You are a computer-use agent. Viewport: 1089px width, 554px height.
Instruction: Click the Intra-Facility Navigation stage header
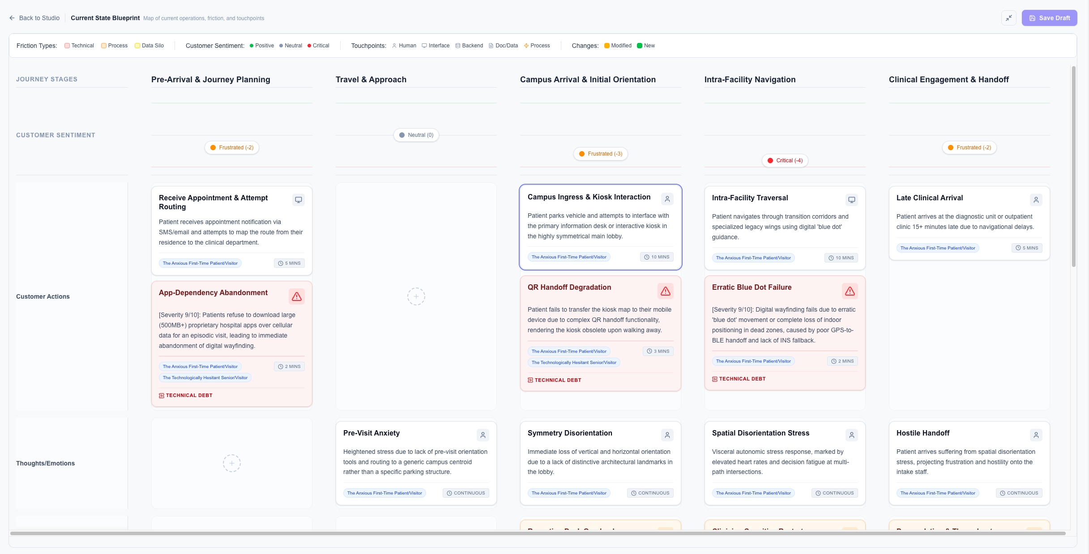750,80
